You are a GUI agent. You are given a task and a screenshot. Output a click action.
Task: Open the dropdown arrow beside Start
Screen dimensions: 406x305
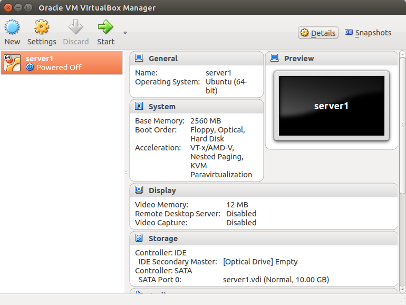coord(125,33)
